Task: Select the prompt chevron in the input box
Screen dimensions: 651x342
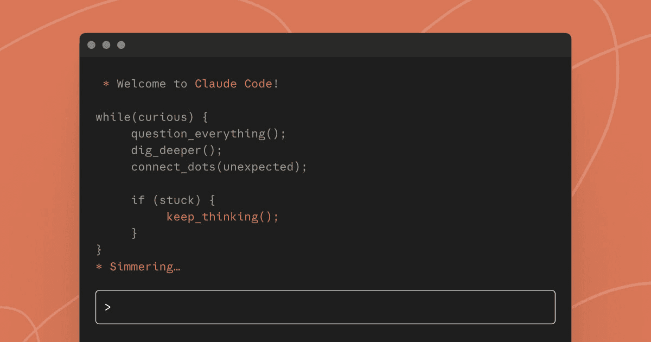Action: click(x=108, y=307)
